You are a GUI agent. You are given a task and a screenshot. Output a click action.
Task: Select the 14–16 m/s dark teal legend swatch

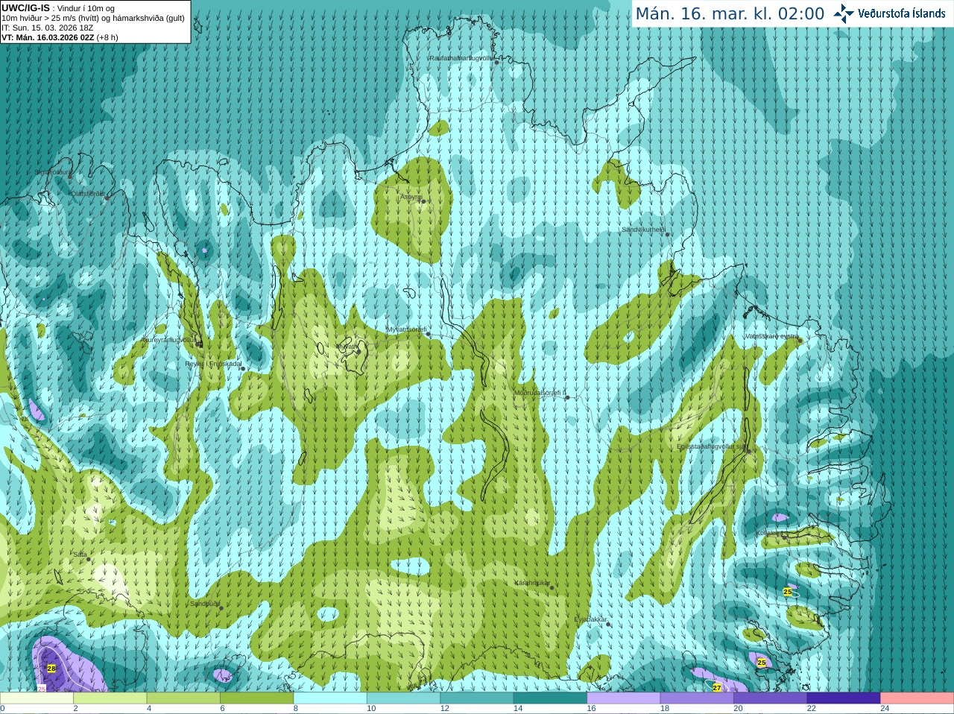[551, 698]
